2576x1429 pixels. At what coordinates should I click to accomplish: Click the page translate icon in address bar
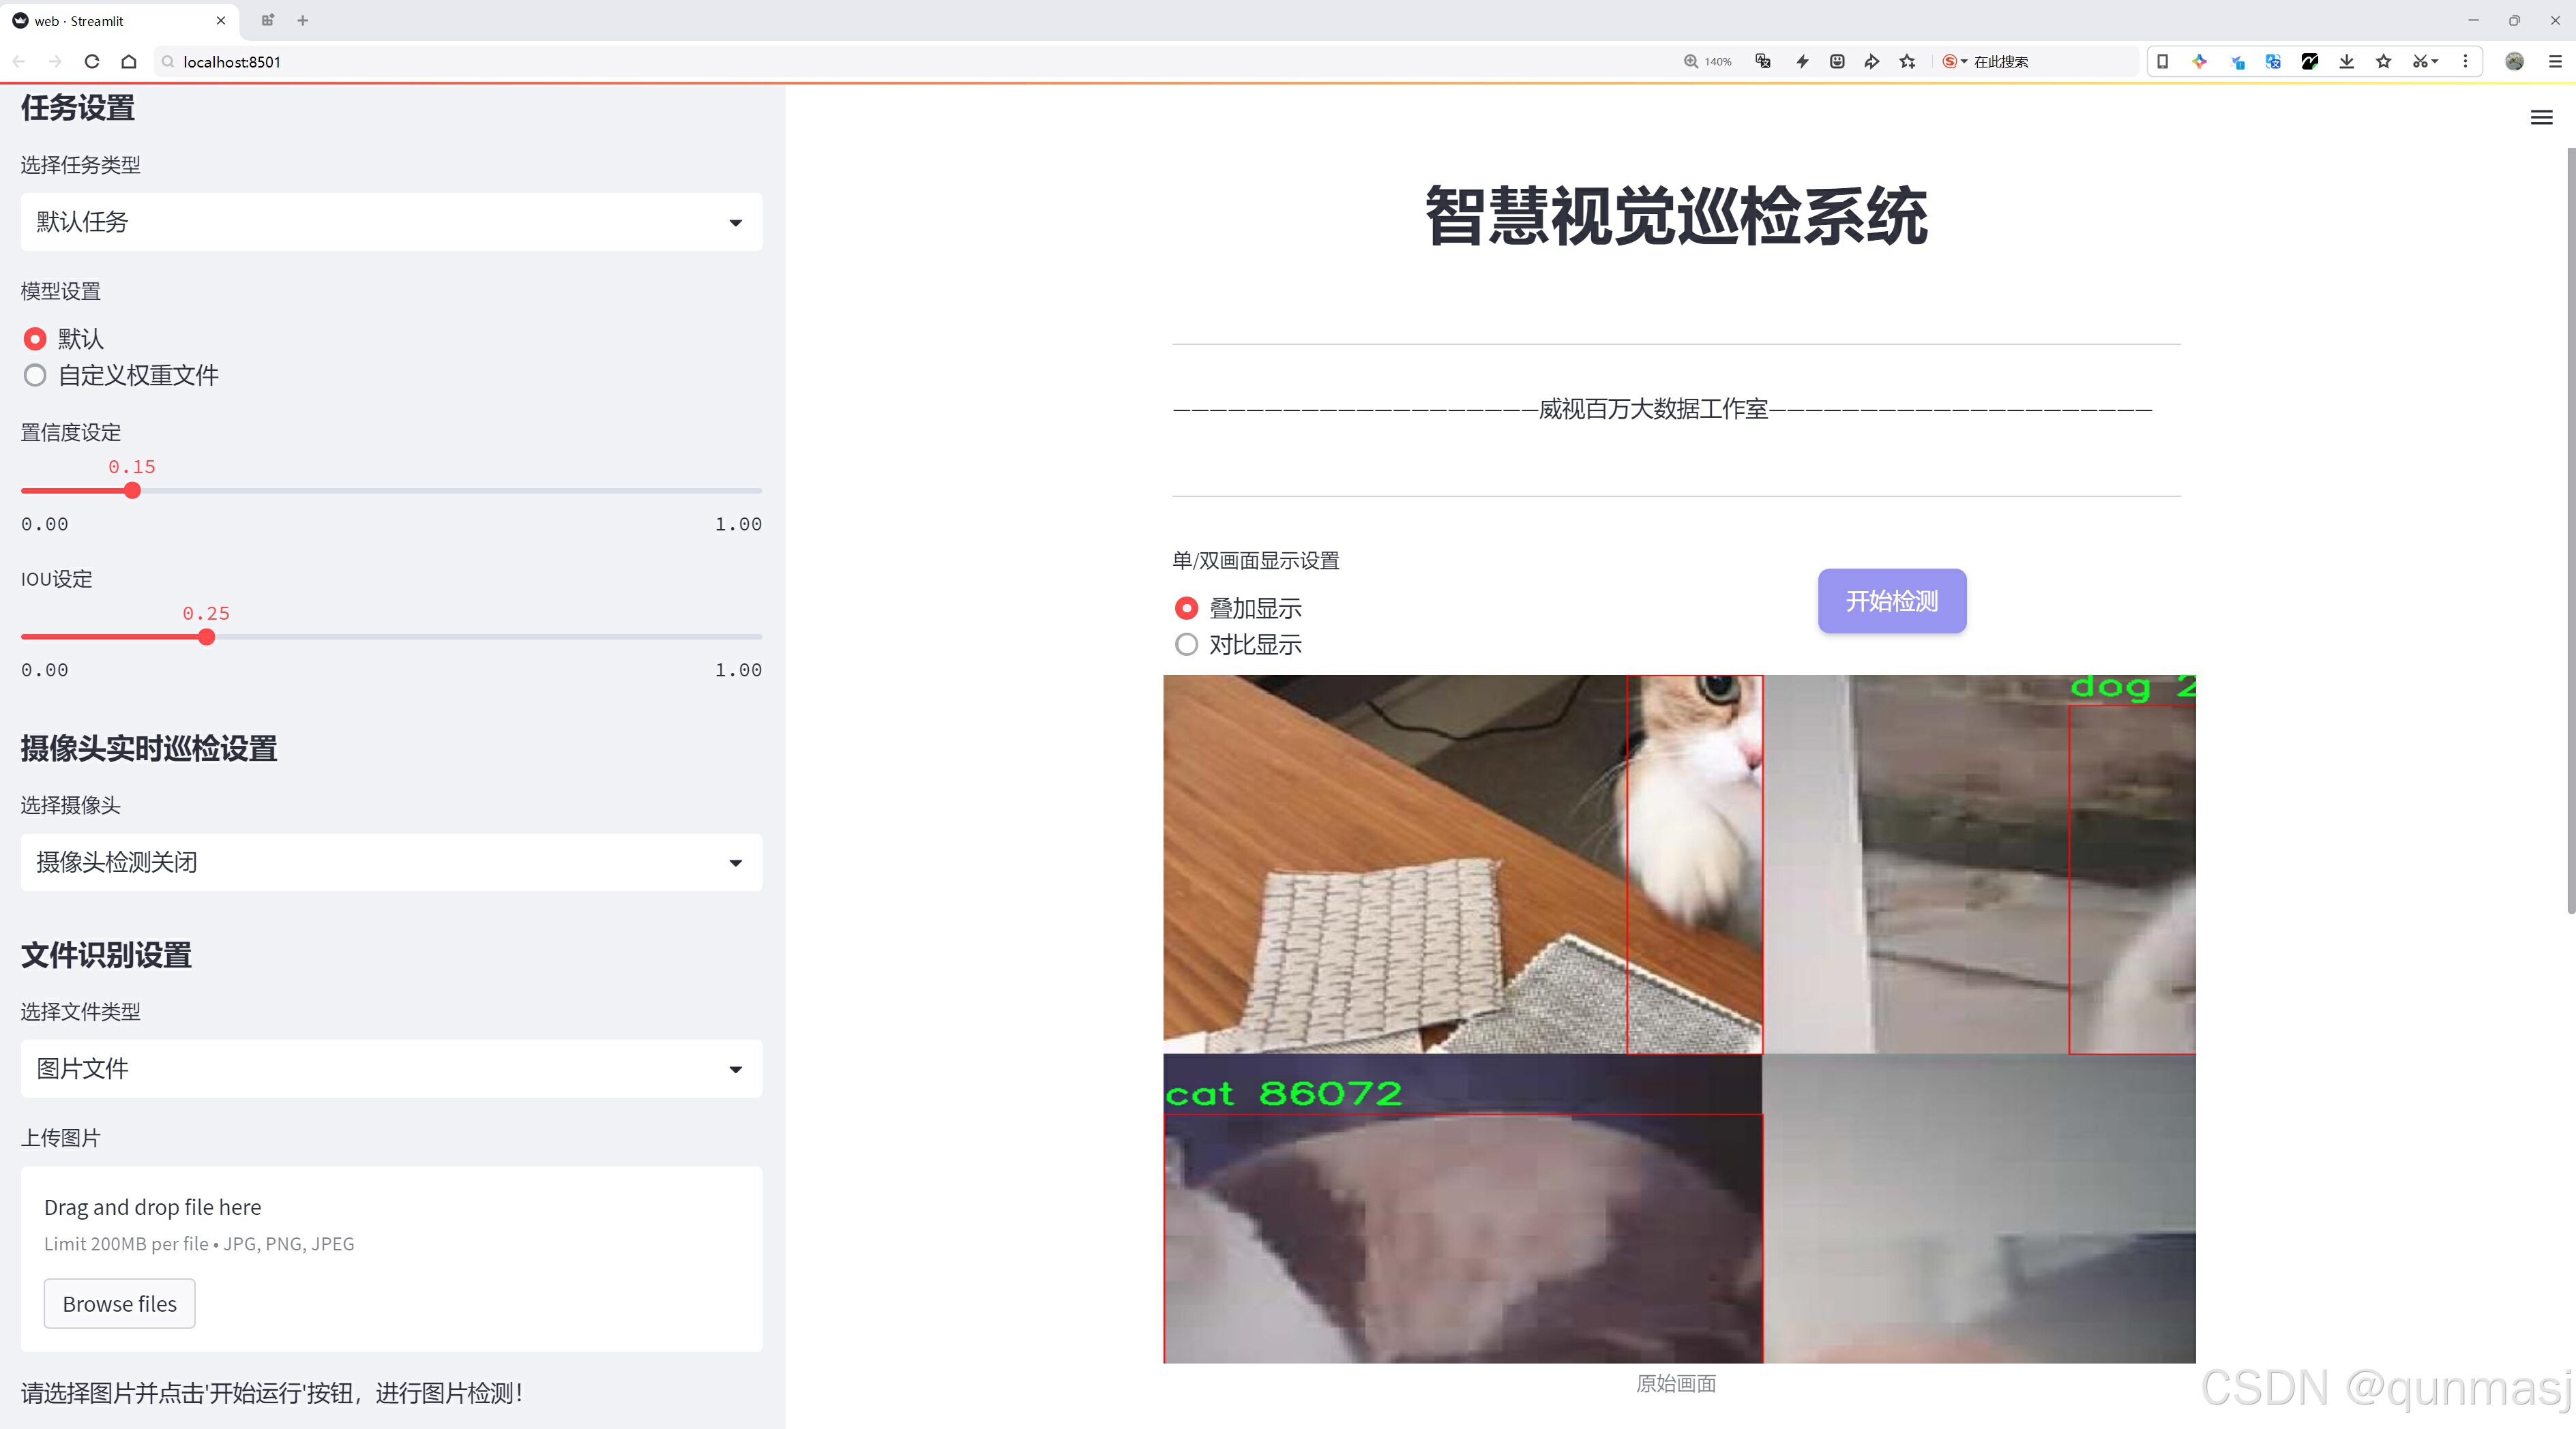pyautogui.click(x=1763, y=62)
